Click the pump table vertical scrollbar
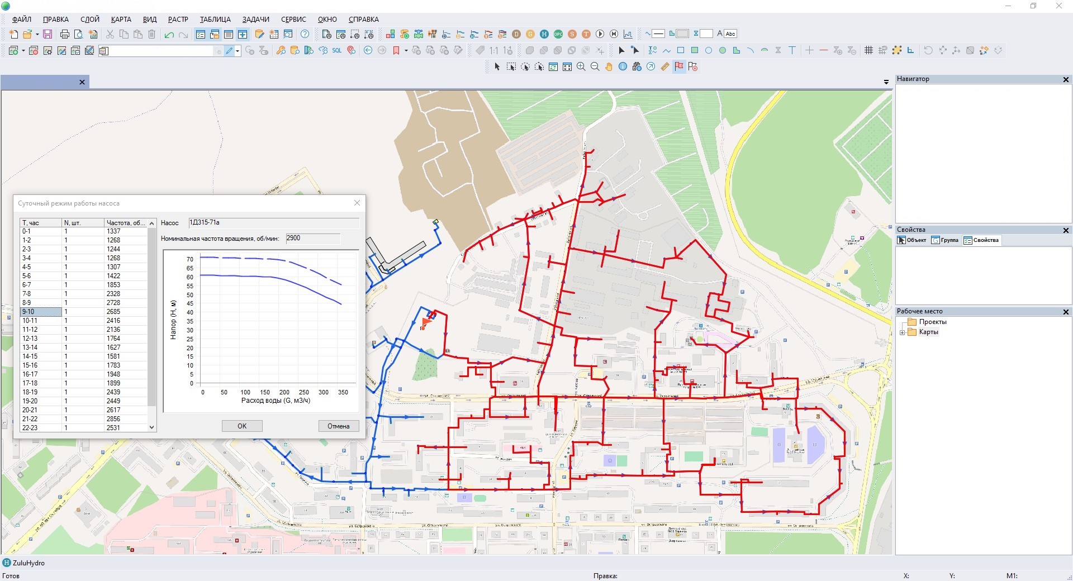Screen dimensions: 1073x581 click(x=151, y=313)
